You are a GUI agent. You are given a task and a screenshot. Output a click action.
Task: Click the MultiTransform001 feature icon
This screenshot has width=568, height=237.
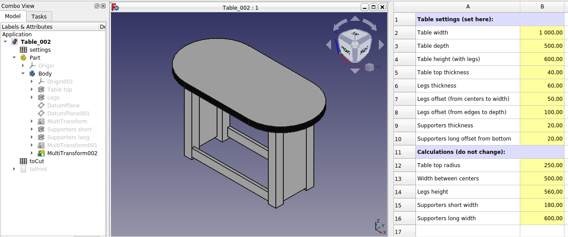[41, 145]
